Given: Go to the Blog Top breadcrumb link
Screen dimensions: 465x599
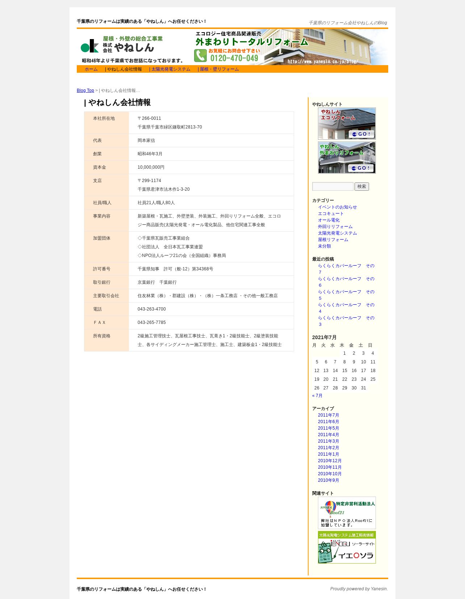Looking at the screenshot, I should tap(85, 90).
